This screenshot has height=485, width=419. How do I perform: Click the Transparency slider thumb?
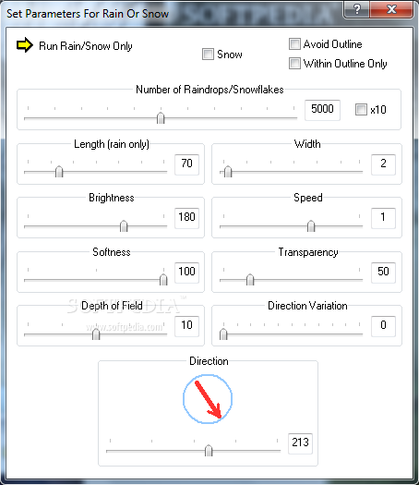(250, 280)
